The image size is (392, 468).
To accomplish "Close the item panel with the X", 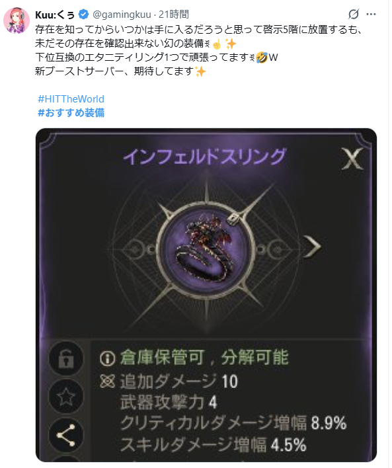I will tap(352, 158).
